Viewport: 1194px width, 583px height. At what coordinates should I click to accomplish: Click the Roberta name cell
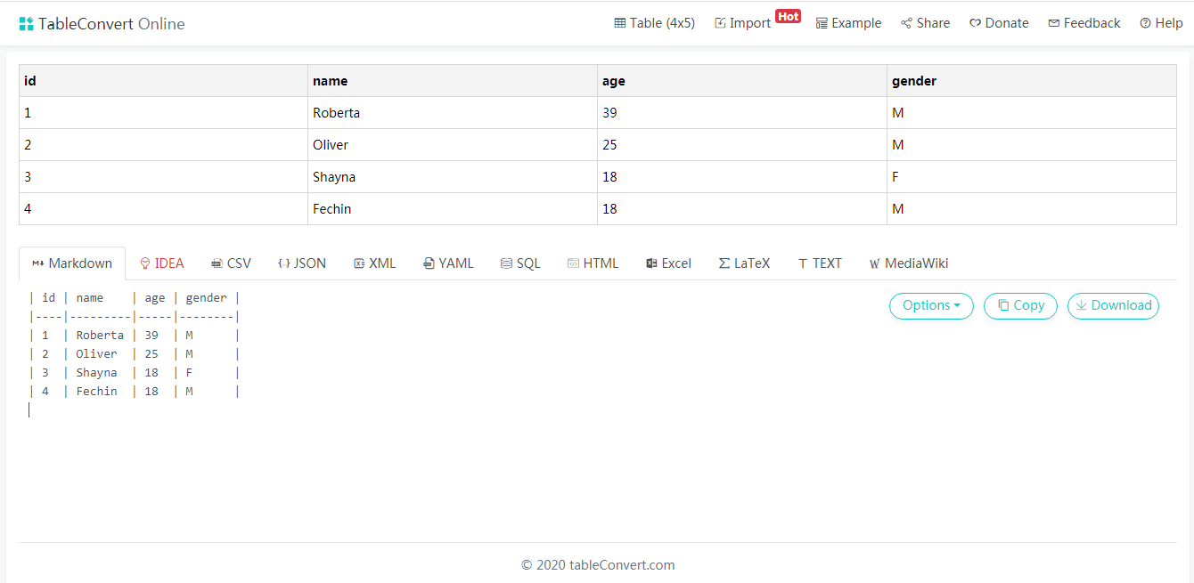click(x=452, y=113)
